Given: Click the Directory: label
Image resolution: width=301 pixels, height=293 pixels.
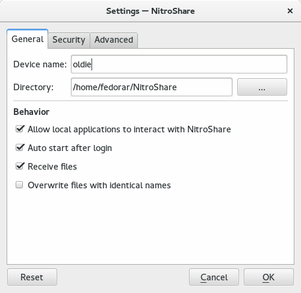Looking at the screenshot, I should coord(34,87).
